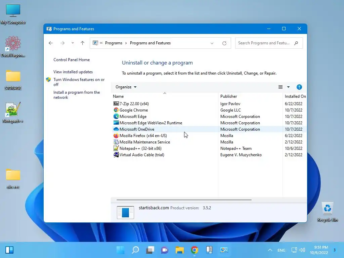The image size is (344, 258).
Task: Go forward with the right arrow
Action: click(62, 43)
